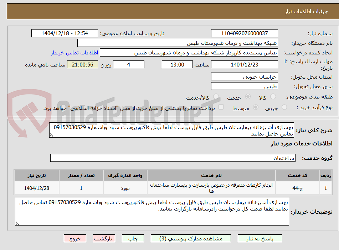Select the متوسط purchase type radio
The width and height of the screenshot is (339, 250).
click(x=256, y=107)
